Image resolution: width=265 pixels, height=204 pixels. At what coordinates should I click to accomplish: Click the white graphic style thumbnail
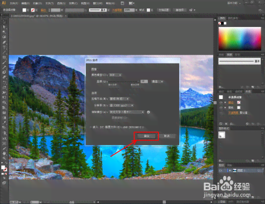click(x=222, y=135)
